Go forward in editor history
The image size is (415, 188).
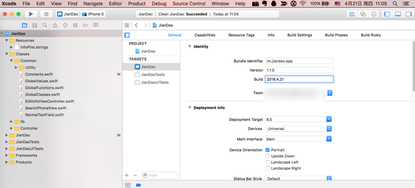[x=145, y=25]
